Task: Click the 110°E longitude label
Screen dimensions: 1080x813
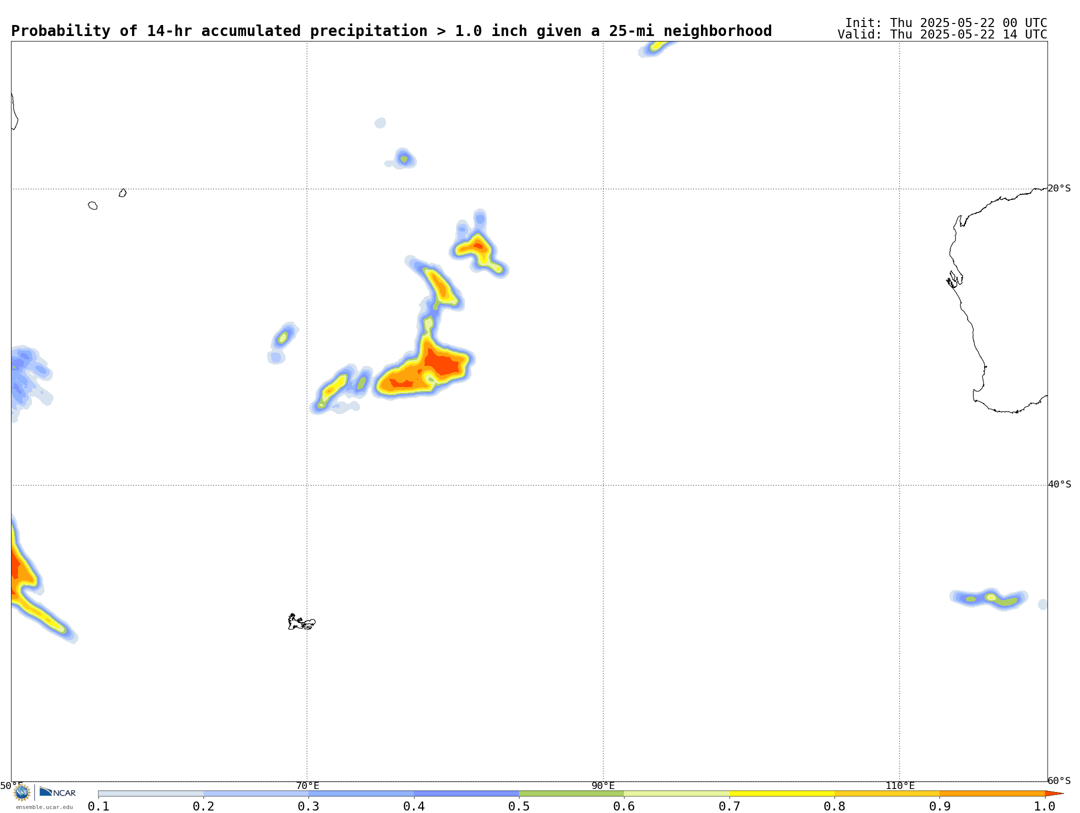Action: click(899, 785)
